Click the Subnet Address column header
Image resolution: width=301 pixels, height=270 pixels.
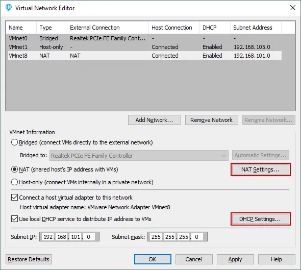coord(256,28)
